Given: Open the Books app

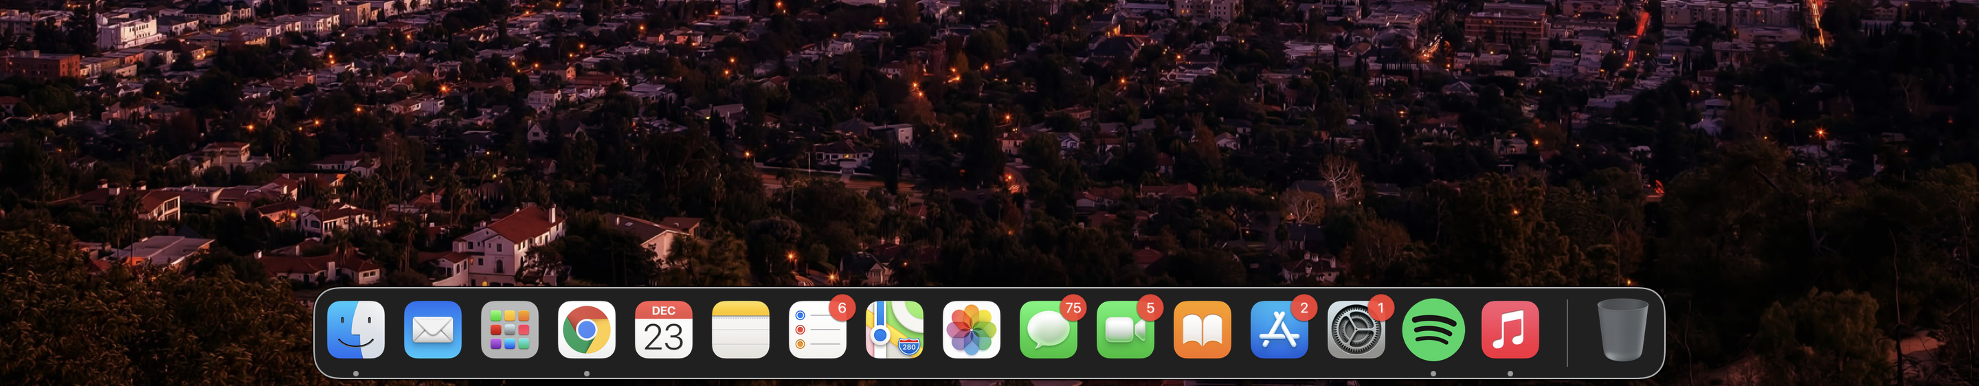Looking at the screenshot, I should coord(1203,330).
